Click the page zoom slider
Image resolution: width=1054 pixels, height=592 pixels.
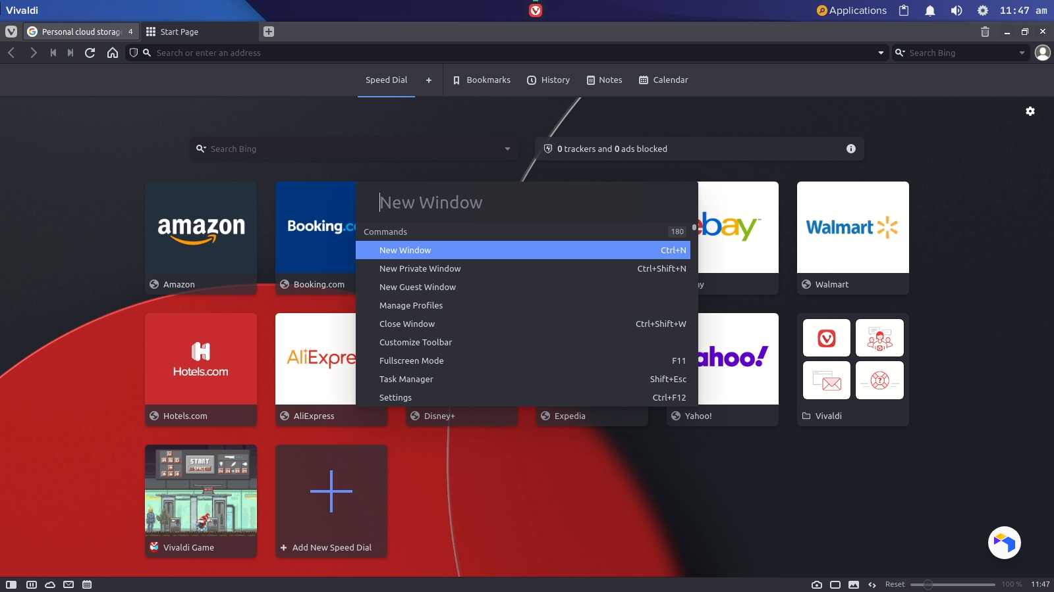953,585
